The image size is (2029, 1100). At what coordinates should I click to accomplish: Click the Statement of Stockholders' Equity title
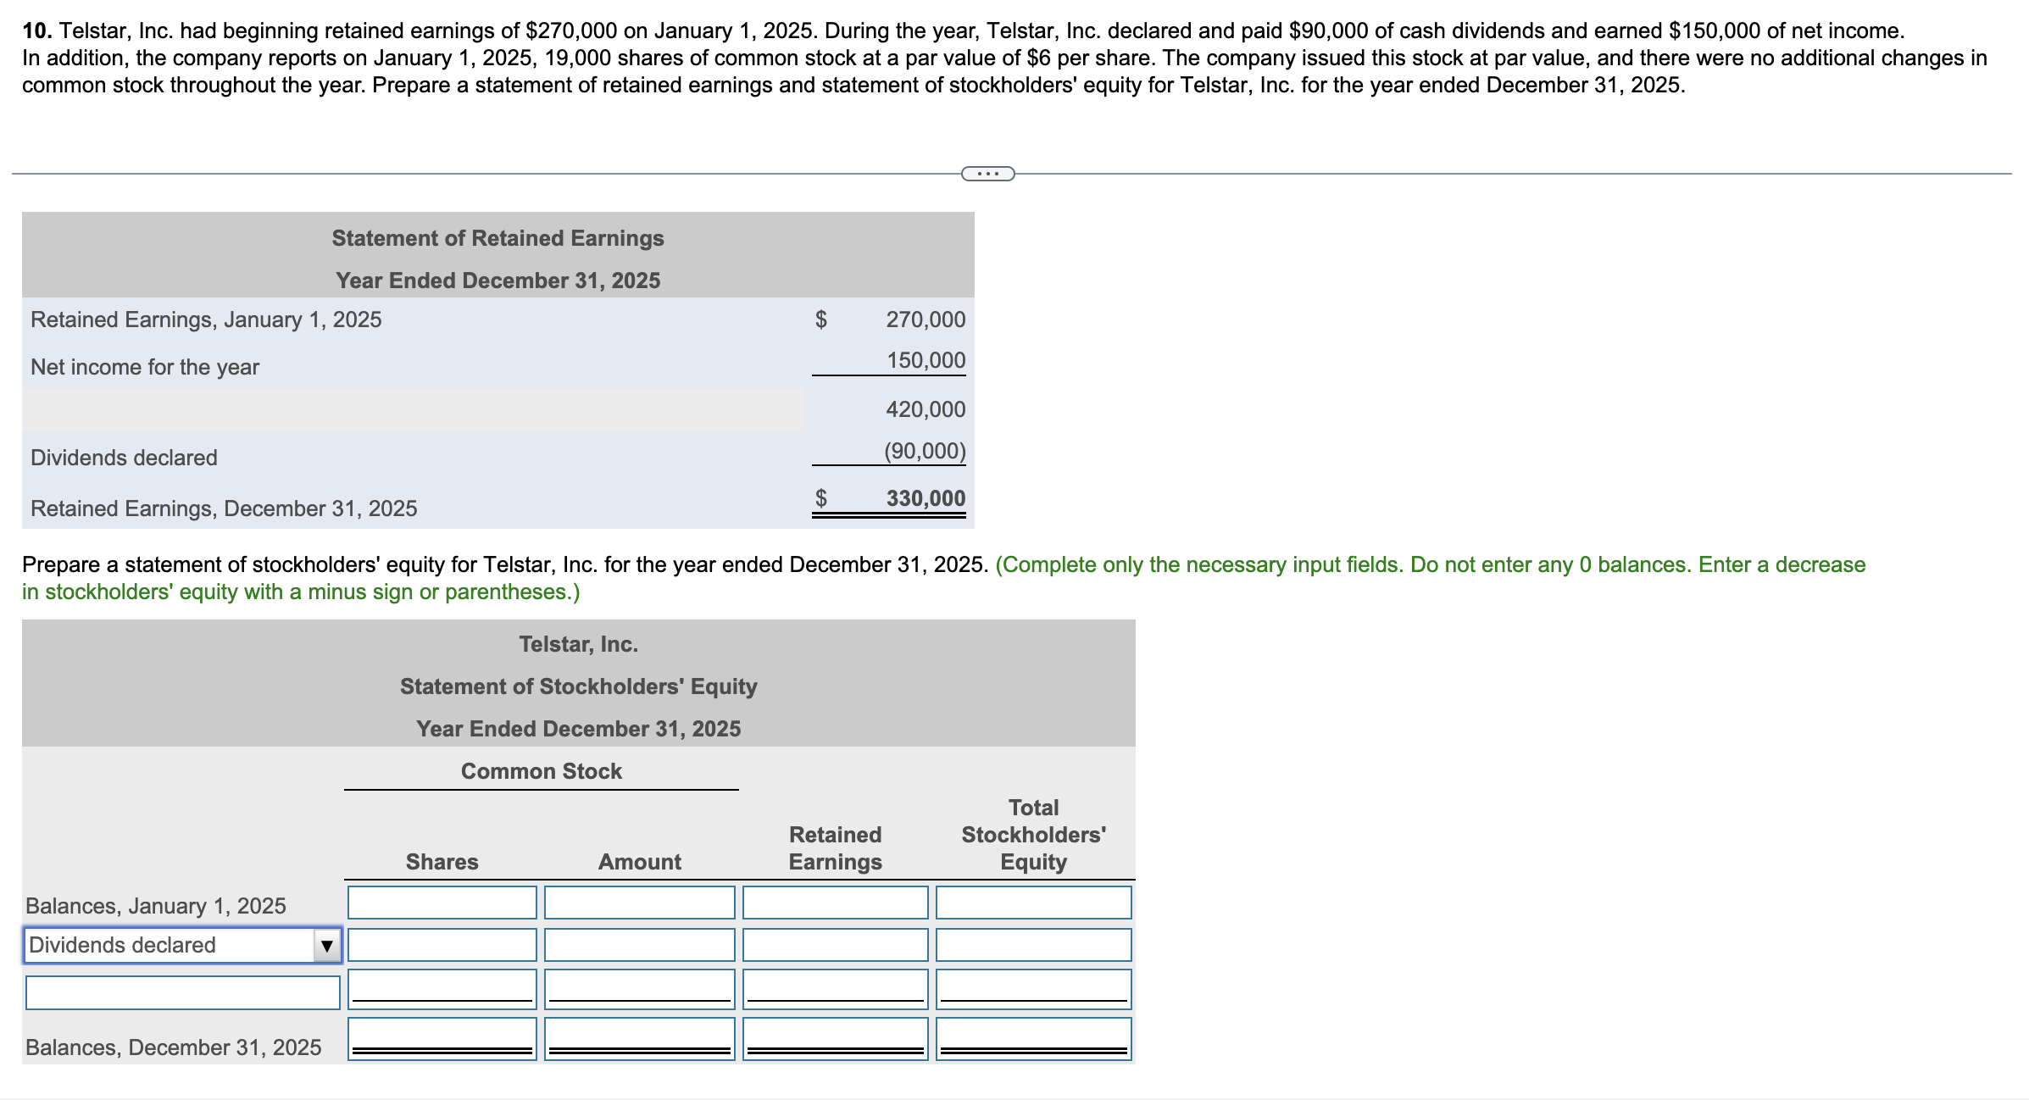tap(578, 686)
